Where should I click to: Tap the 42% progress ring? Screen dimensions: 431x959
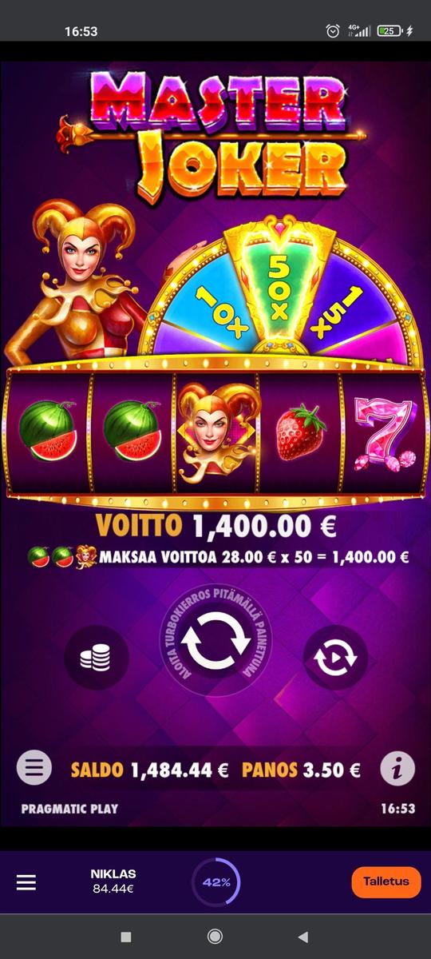(215, 882)
